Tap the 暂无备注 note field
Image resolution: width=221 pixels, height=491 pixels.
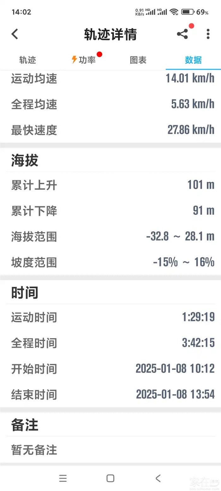[34, 450]
